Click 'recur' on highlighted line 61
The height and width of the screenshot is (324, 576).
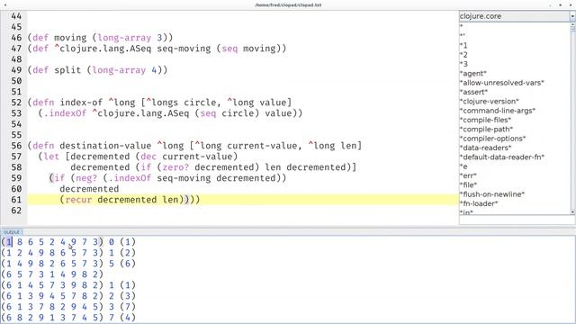coord(78,200)
